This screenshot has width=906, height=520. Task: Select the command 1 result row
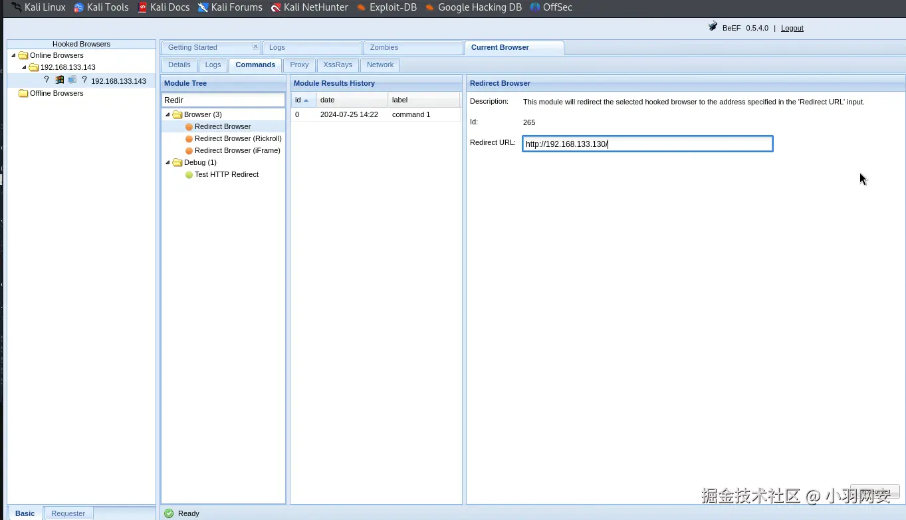click(376, 114)
